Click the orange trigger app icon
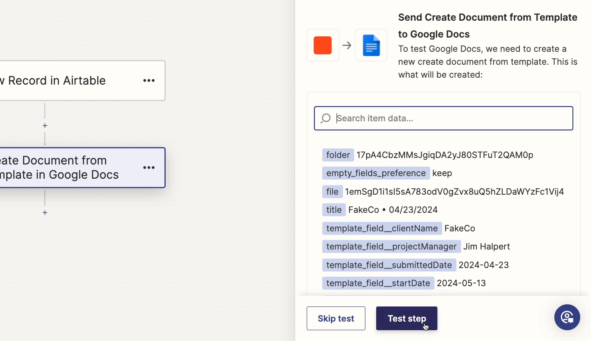The image size is (591, 341). [x=323, y=45]
